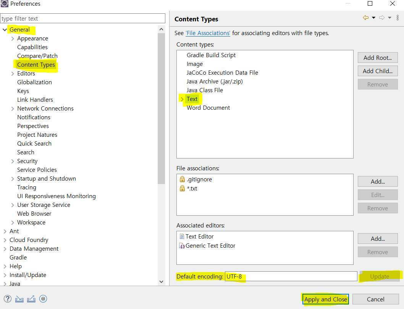
Task: Click Add... next to File associations
Action: [378, 181]
